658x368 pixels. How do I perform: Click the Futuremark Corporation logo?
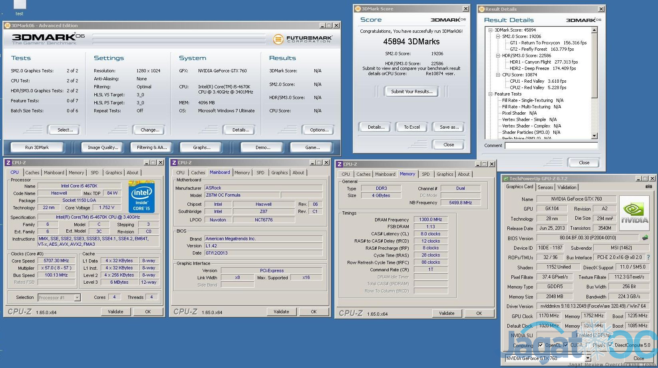(303, 39)
